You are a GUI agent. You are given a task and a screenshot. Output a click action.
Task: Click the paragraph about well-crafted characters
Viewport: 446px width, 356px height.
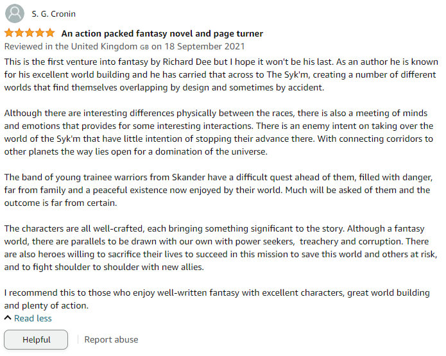[221, 248]
